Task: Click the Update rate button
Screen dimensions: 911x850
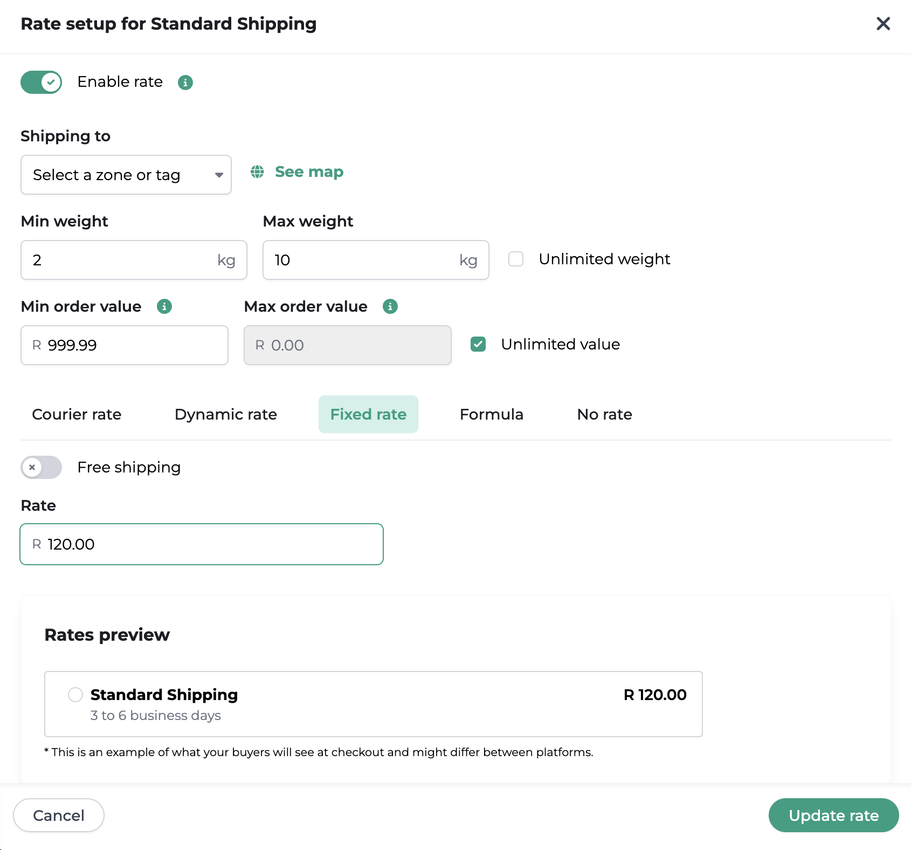Action: pos(833,815)
